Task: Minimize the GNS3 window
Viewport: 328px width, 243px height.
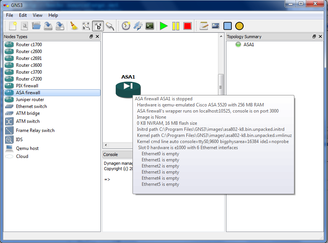Action: coord(290,4)
